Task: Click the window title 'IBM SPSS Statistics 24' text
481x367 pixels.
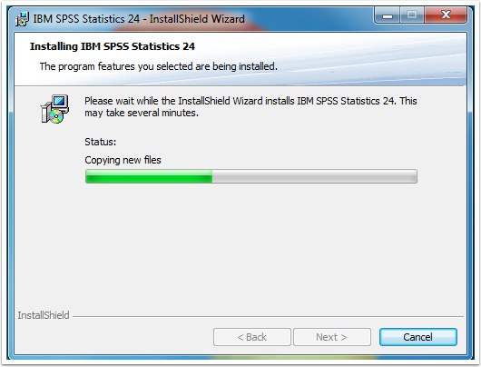Action: [x=86, y=19]
